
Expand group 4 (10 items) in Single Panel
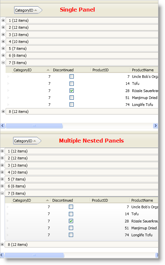(x=3, y=41)
